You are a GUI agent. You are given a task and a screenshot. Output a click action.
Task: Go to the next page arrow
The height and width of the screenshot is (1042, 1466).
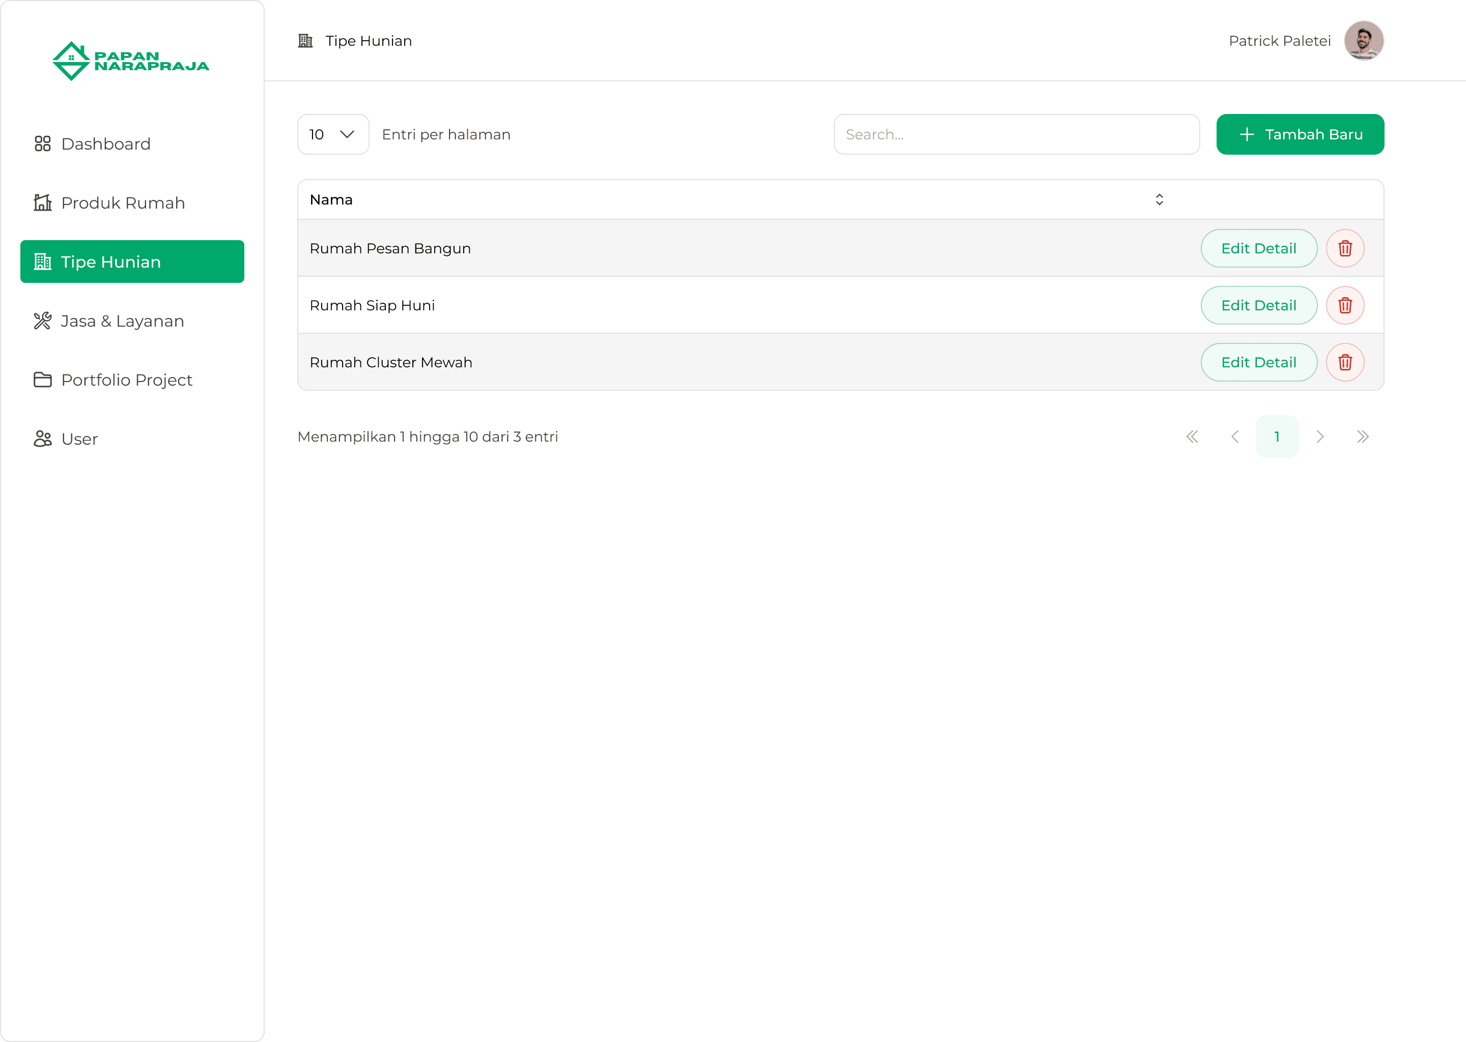1320,437
